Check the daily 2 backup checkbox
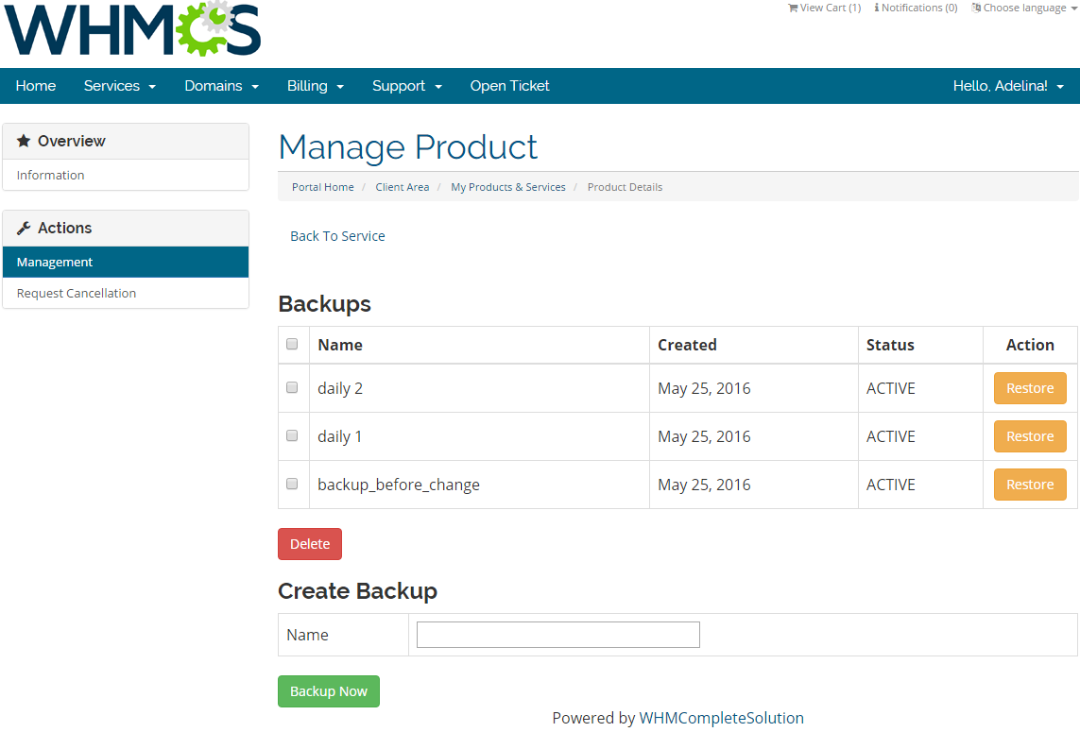Image resolution: width=1080 pixels, height=732 pixels. click(x=292, y=386)
